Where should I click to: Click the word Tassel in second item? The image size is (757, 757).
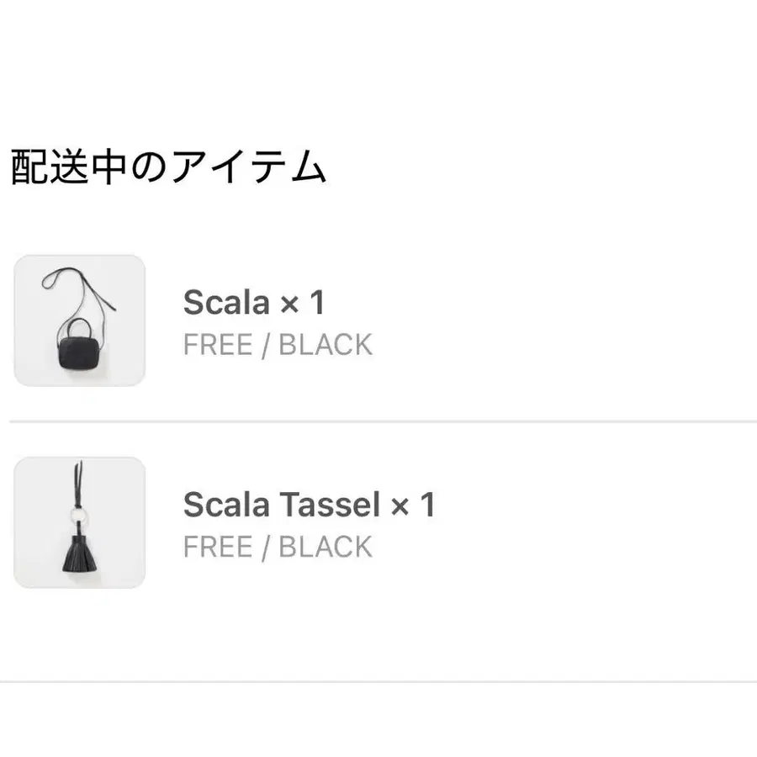coord(331,505)
